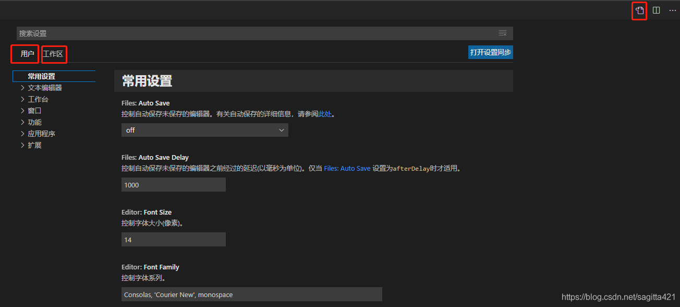Select 工作台 category label
The height and width of the screenshot is (307, 680).
coord(38,99)
